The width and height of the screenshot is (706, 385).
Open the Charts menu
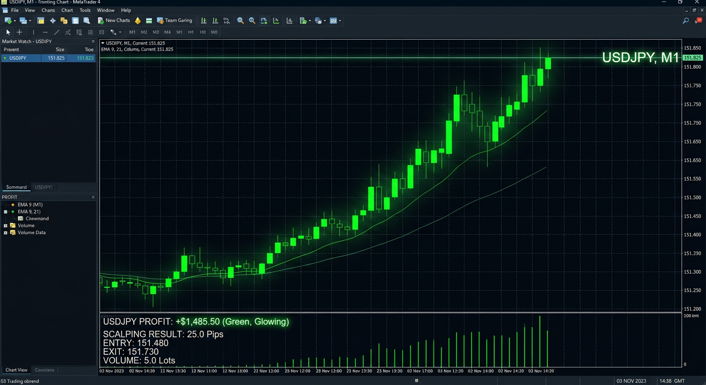[x=48, y=10]
